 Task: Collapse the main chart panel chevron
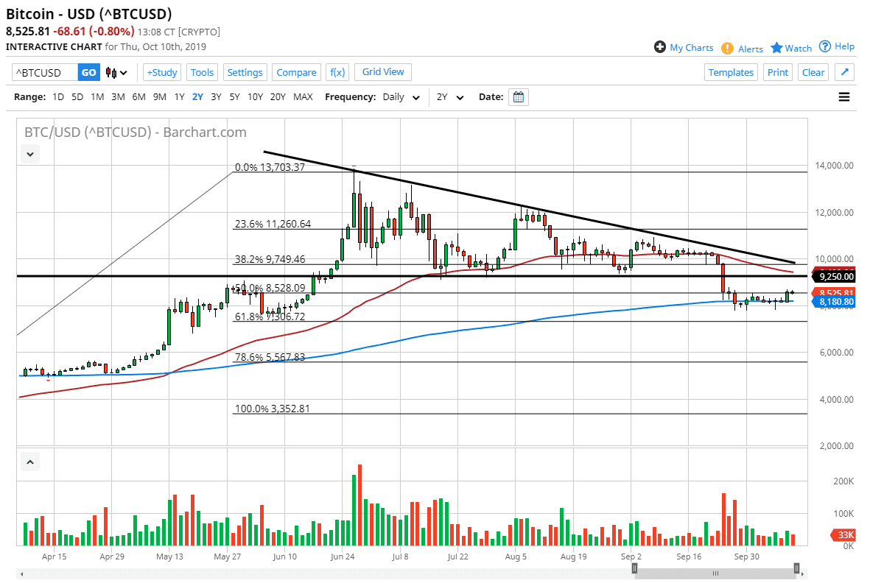click(x=29, y=154)
